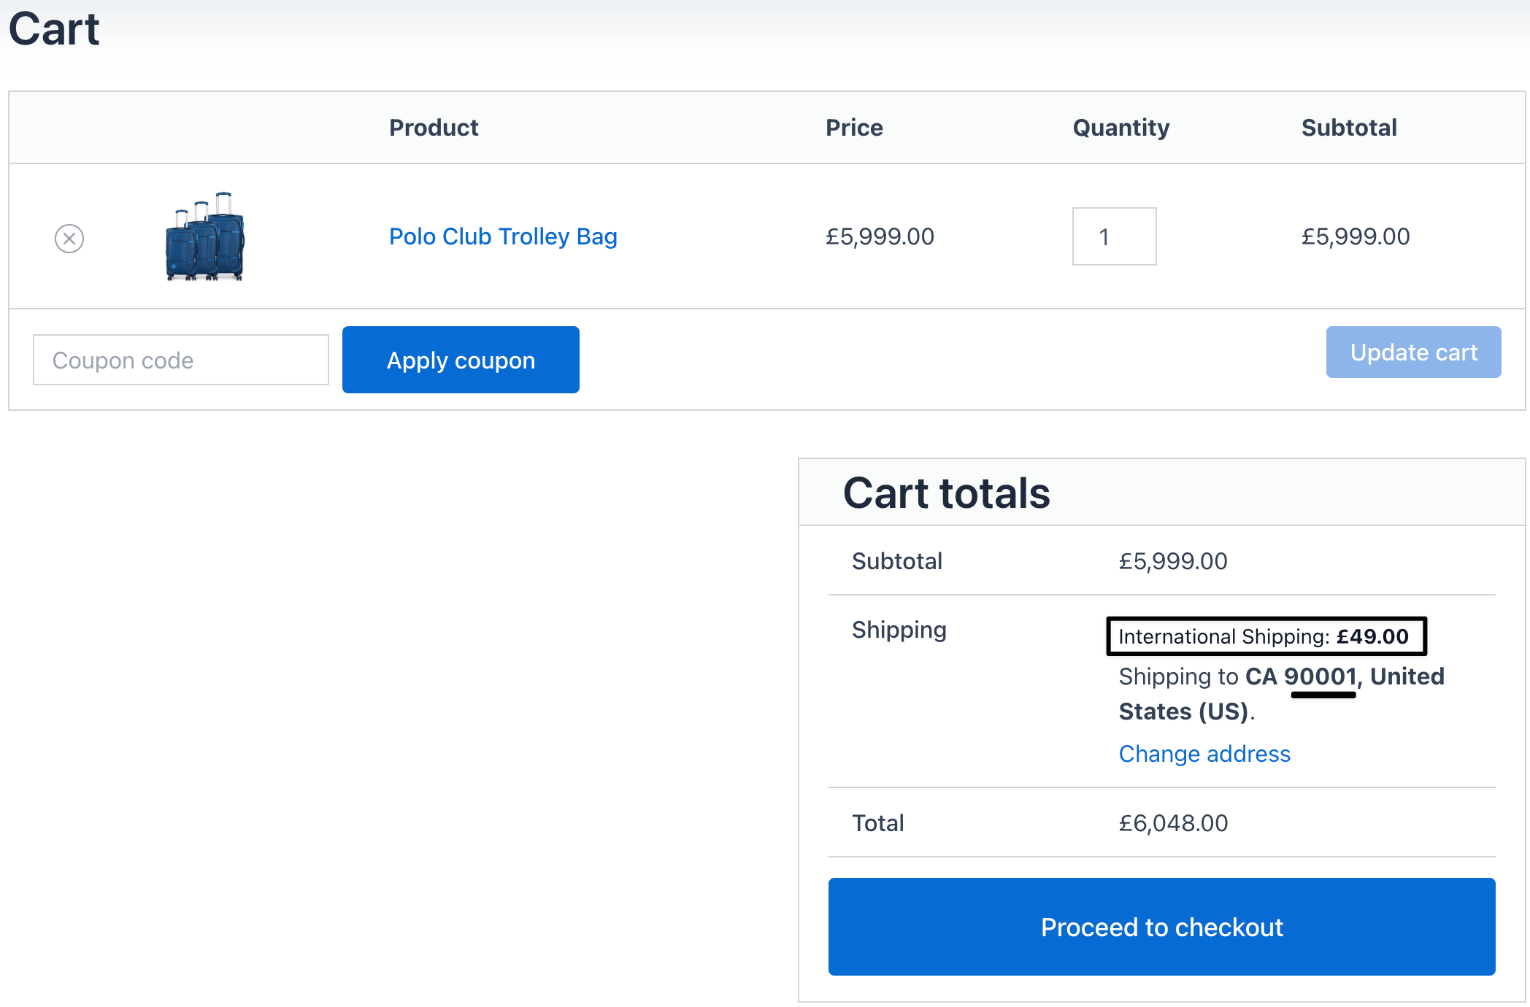
Task: Click the Price column header
Action: (854, 128)
